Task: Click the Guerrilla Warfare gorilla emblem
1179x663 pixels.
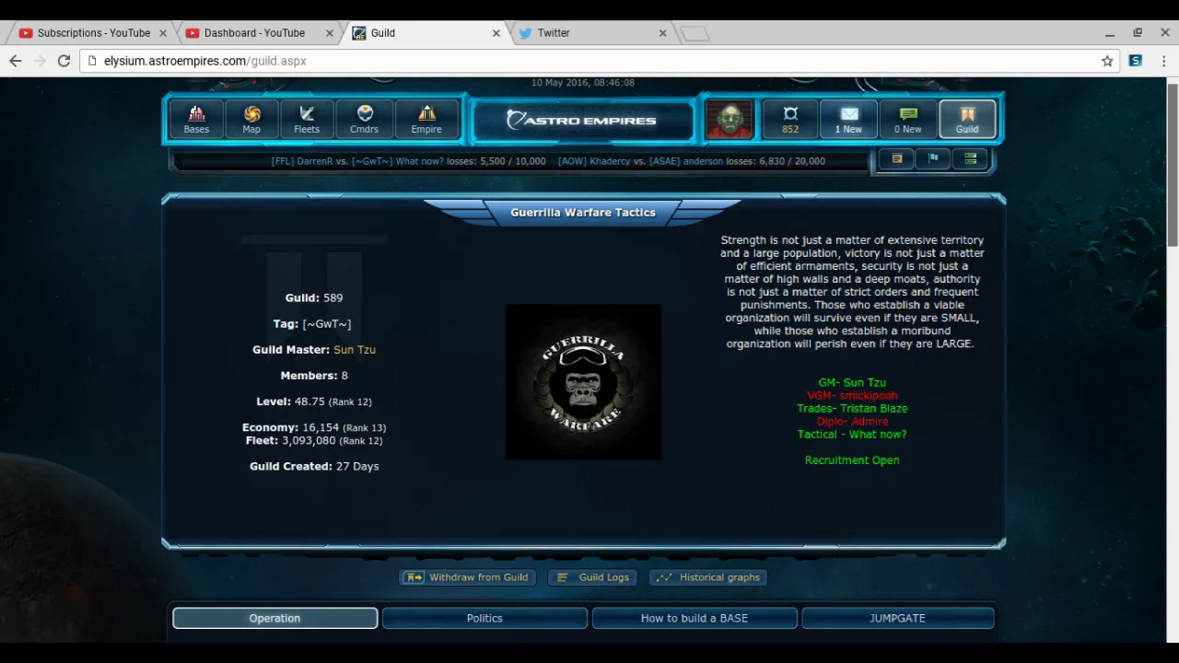Action: coord(583,381)
